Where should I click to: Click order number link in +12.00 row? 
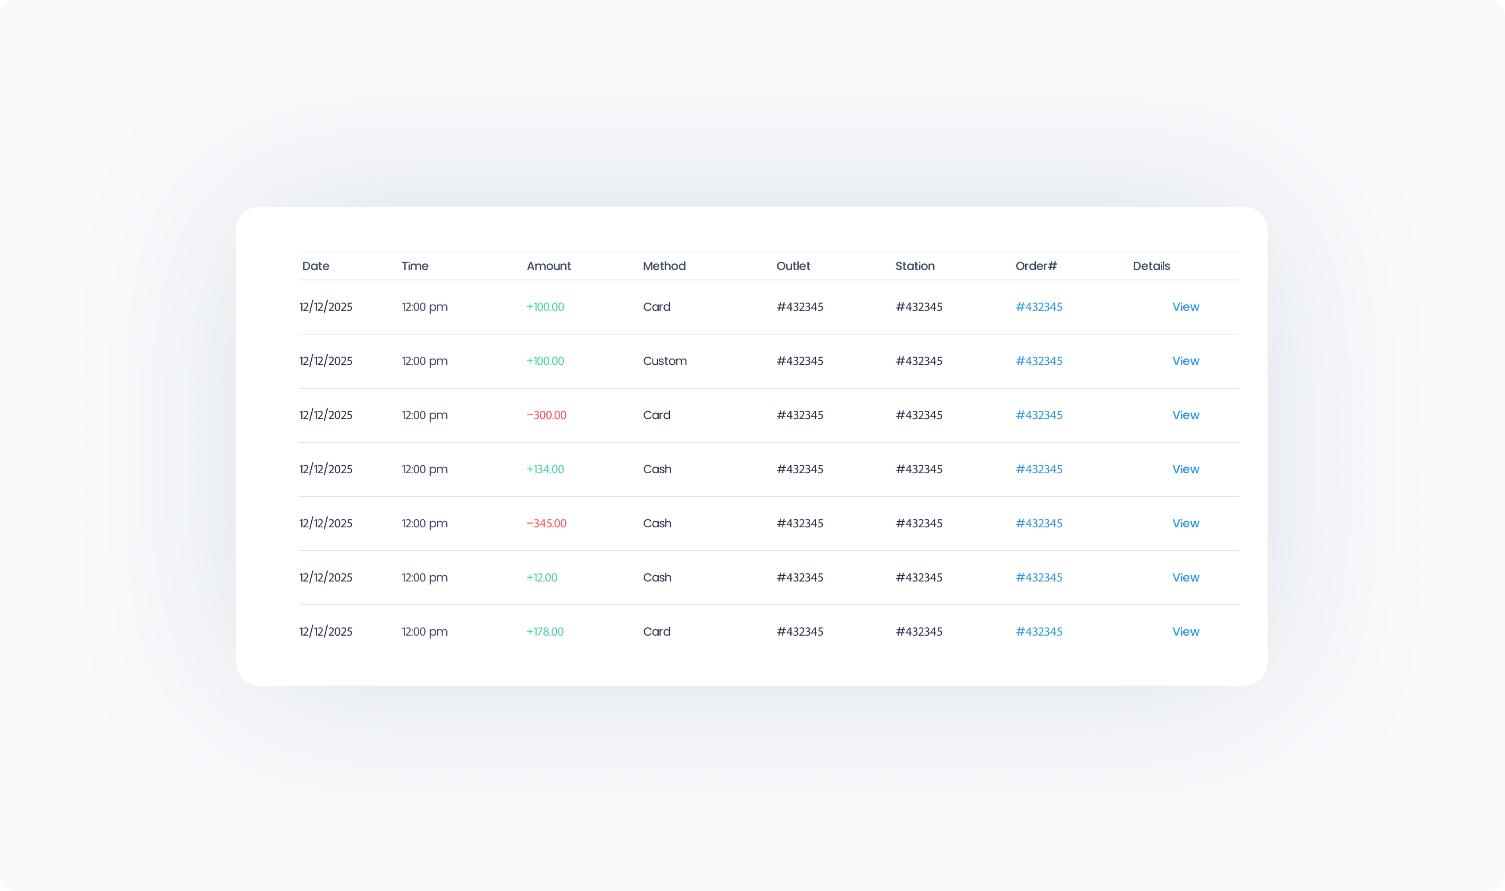click(x=1039, y=577)
